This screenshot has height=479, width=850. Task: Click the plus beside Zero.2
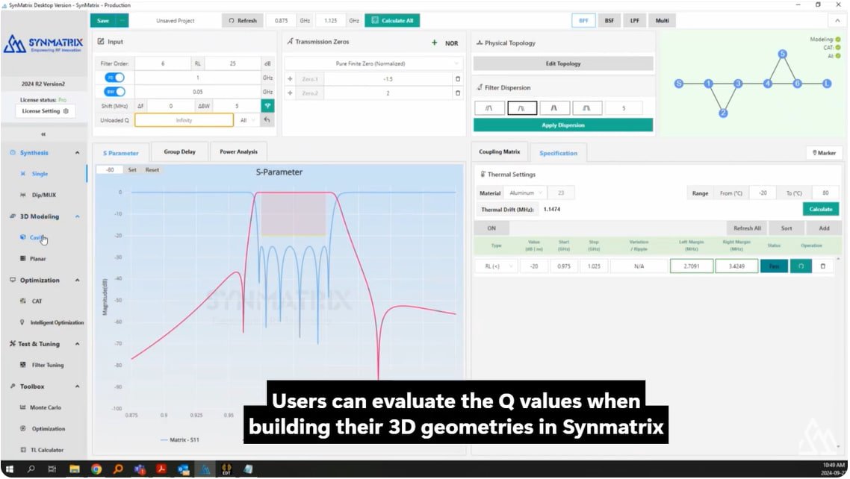click(x=290, y=93)
